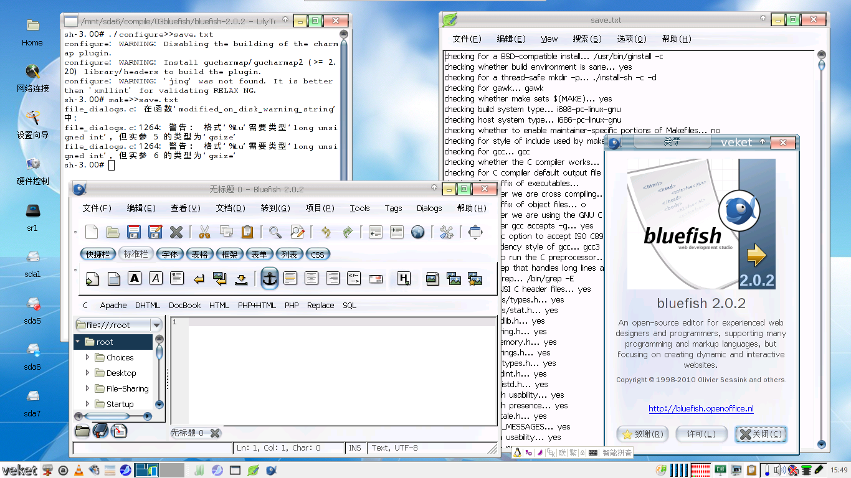
Task: Open the file:///root path combo box
Action: [x=118, y=325]
